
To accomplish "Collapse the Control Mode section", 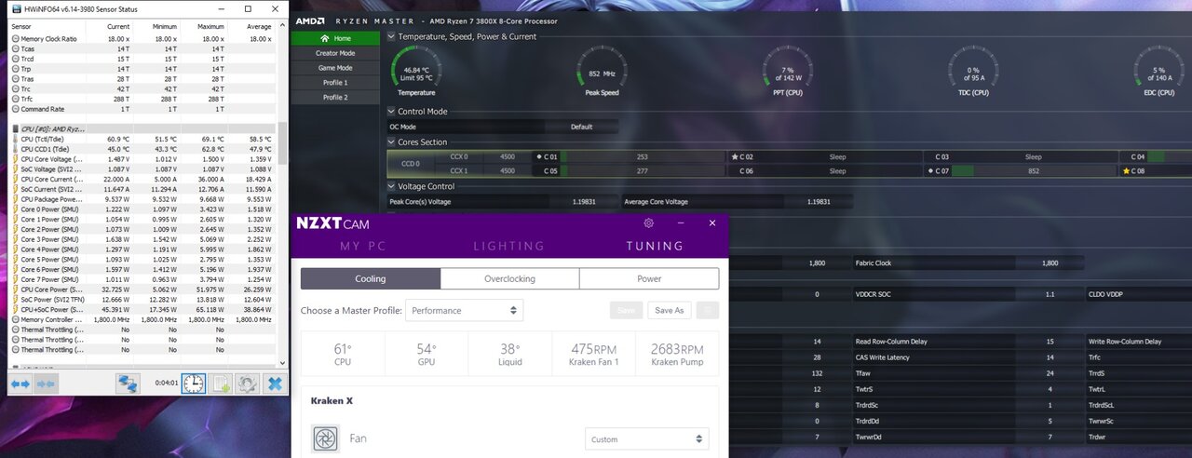I will (x=391, y=112).
